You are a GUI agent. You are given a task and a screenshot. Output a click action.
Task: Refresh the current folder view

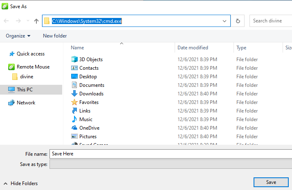pos(238,21)
